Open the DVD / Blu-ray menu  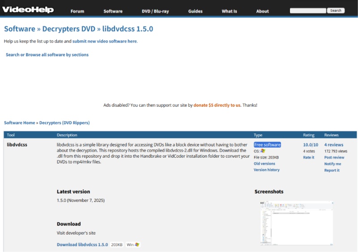click(155, 11)
